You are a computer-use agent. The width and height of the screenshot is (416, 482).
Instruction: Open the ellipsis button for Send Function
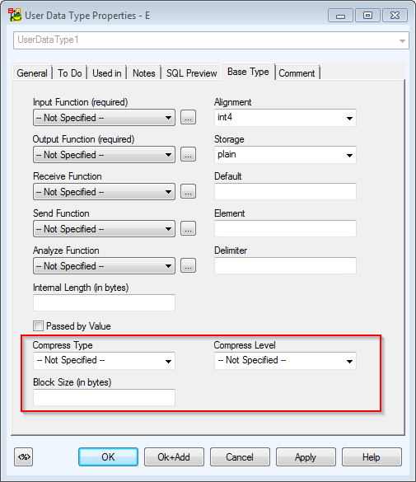coord(188,228)
